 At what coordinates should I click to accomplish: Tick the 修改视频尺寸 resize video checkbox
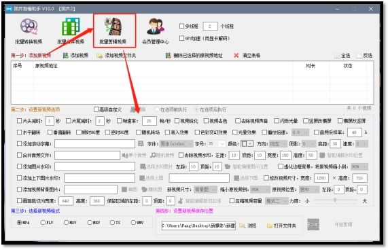tap(266, 178)
